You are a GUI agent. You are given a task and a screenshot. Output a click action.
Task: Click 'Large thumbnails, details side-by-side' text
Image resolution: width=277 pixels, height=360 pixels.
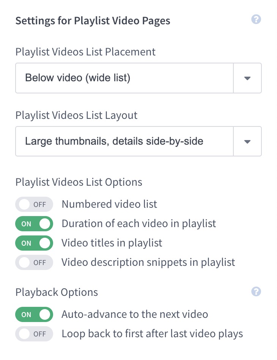[114, 141]
